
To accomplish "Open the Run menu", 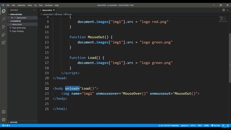I will 41,5.
